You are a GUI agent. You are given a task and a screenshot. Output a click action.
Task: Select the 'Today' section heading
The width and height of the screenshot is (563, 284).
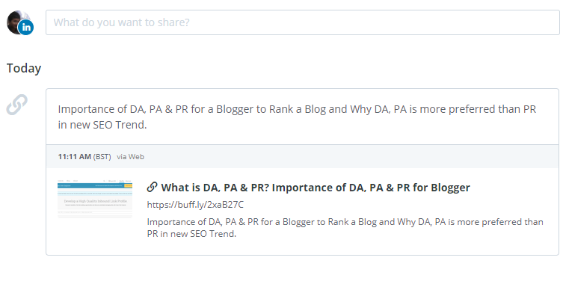[x=24, y=68]
